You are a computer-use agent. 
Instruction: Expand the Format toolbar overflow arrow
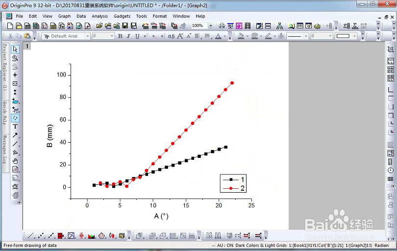coord(230,37)
